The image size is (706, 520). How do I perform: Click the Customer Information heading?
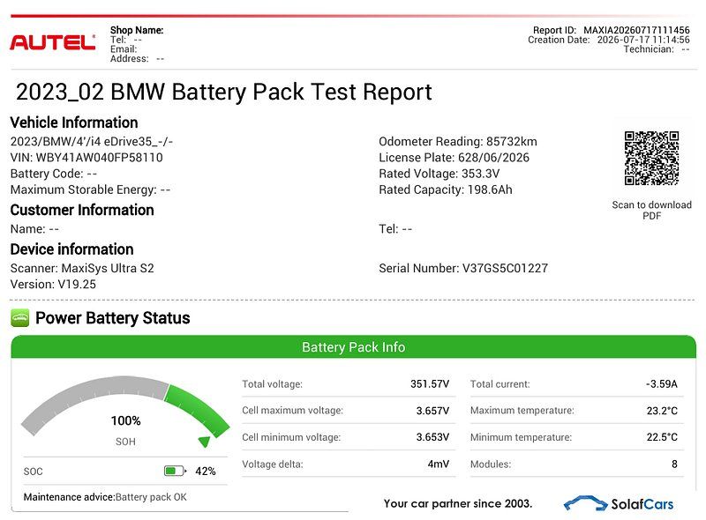[82, 210]
